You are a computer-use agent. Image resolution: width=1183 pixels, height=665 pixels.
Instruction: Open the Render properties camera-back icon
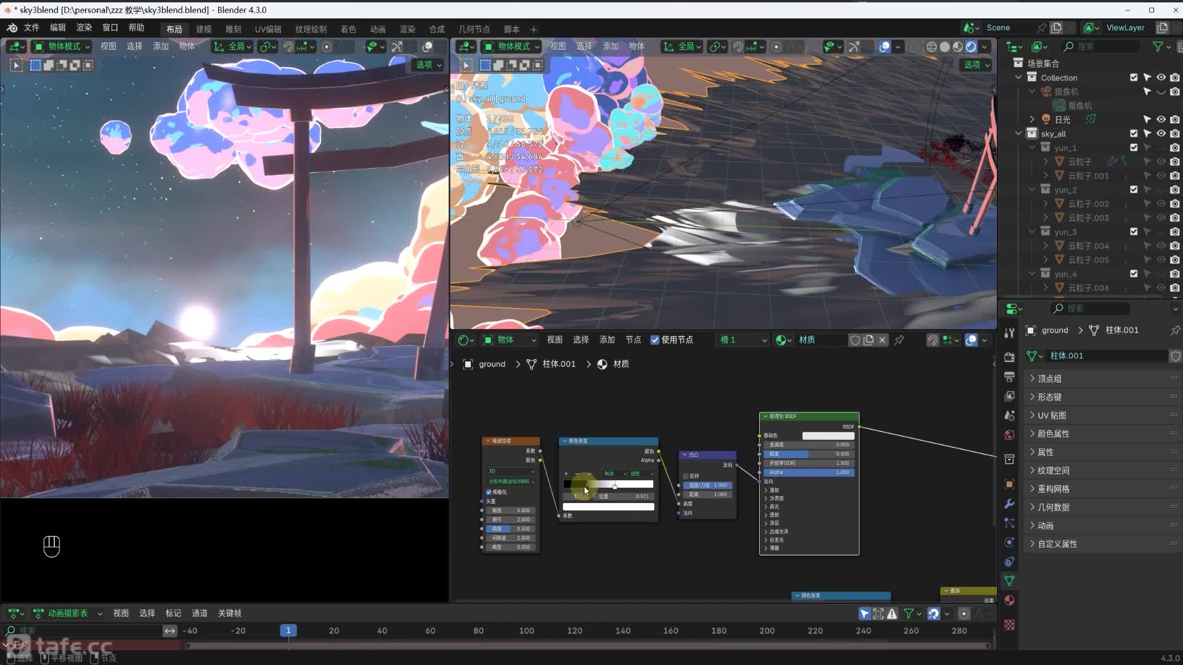point(1009,357)
